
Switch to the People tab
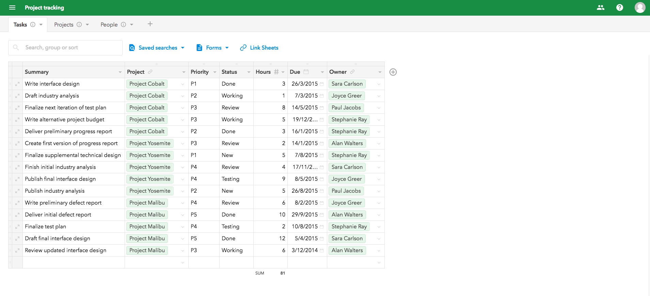[109, 24]
